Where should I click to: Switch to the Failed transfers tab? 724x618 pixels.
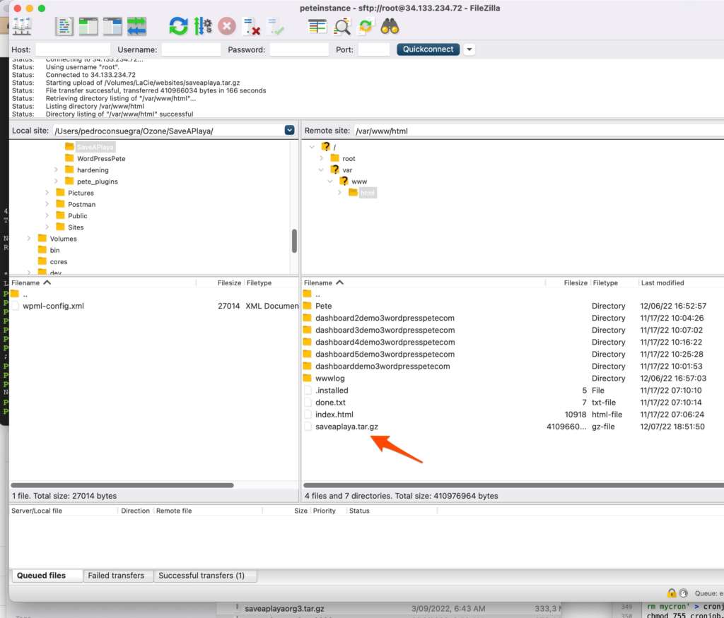pos(116,576)
